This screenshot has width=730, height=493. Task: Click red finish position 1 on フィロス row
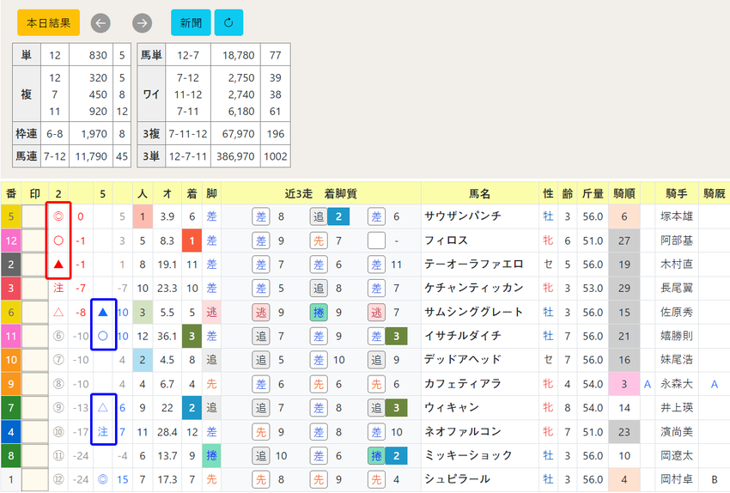point(192,240)
